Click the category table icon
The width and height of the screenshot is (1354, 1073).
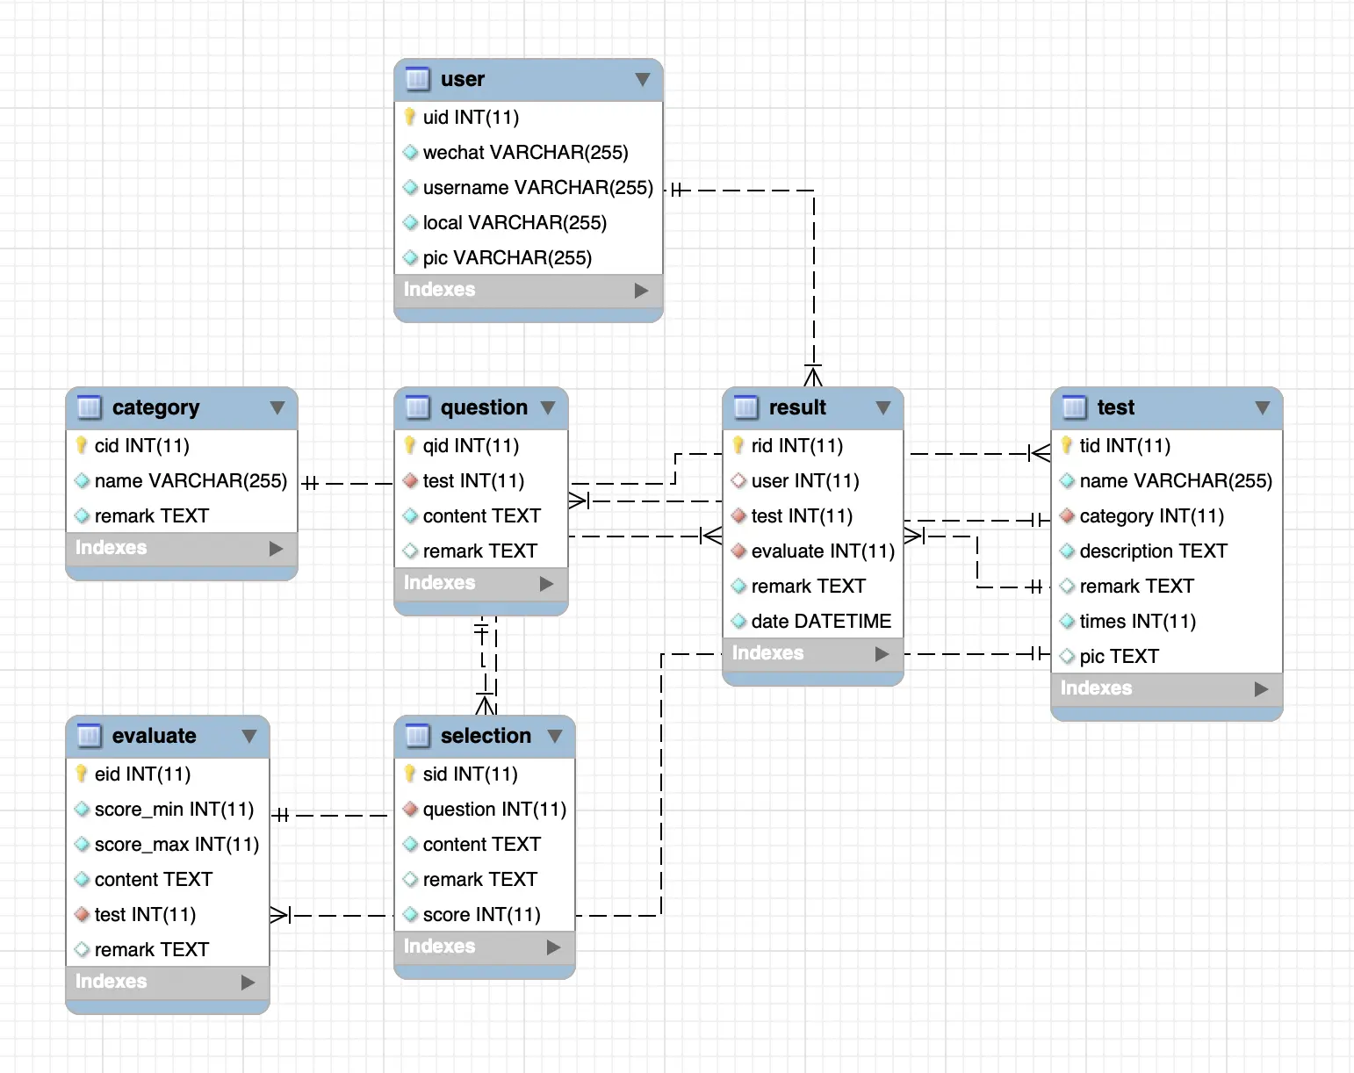(90, 407)
